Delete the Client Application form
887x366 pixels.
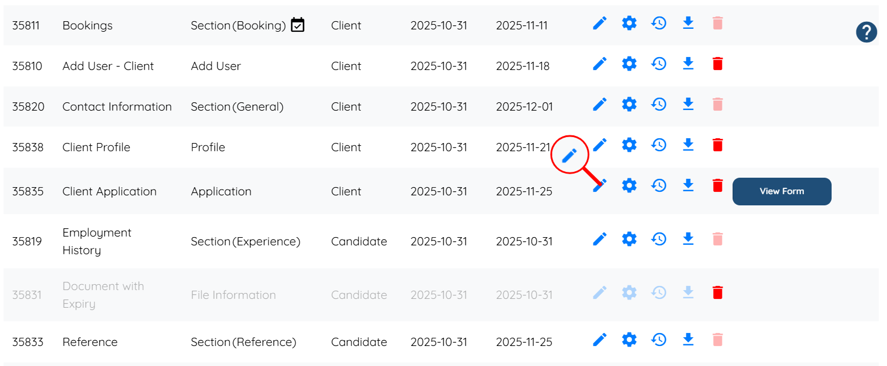(717, 185)
